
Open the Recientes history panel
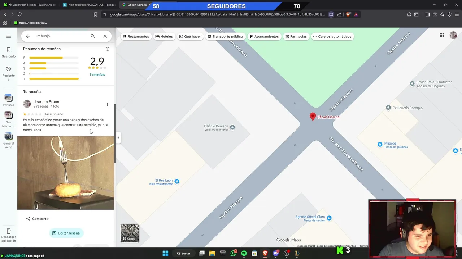(x=9, y=73)
